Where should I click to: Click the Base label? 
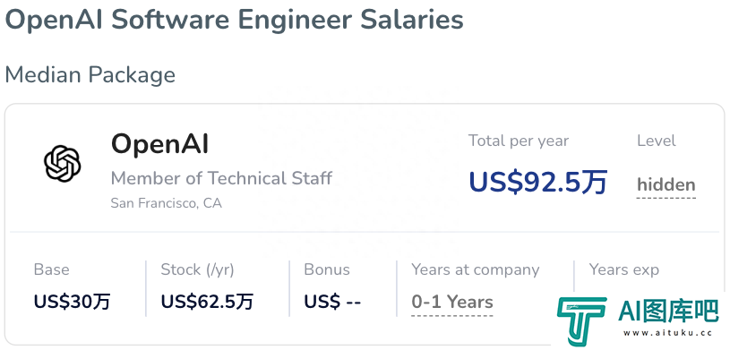point(52,270)
